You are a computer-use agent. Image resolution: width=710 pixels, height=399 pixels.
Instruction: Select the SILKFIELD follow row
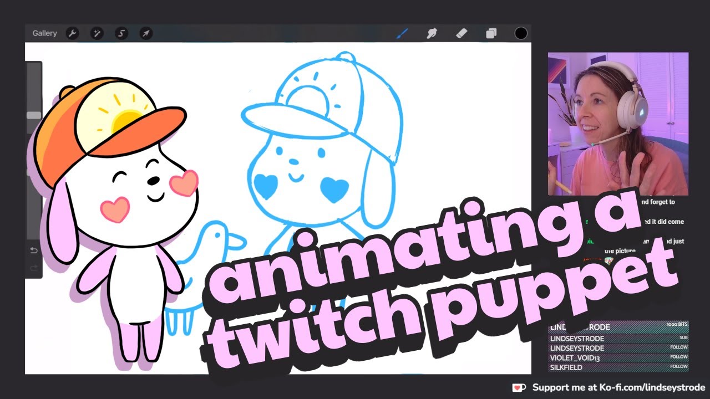coord(618,367)
